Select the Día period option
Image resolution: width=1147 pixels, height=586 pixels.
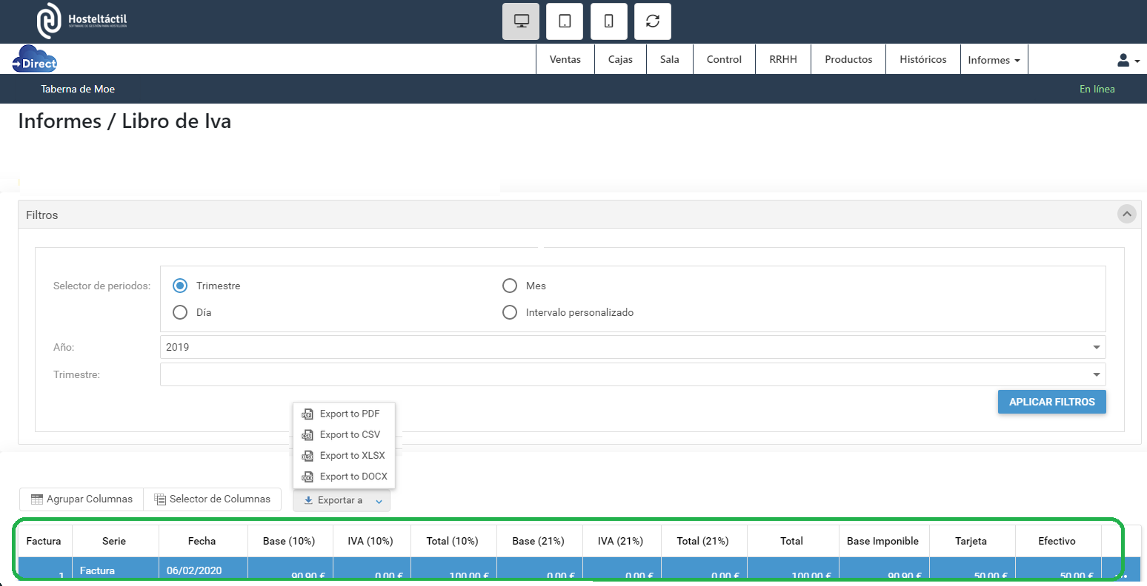pyautogui.click(x=180, y=312)
